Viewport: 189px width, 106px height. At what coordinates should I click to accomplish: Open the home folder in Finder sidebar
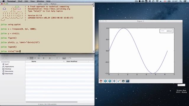tap(5, 64)
